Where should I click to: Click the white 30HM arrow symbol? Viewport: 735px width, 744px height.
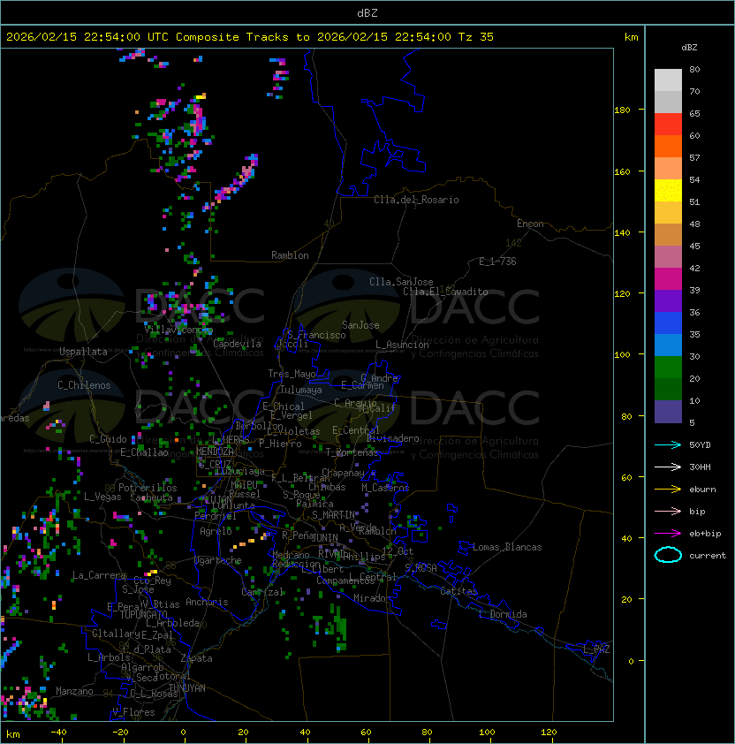point(668,467)
